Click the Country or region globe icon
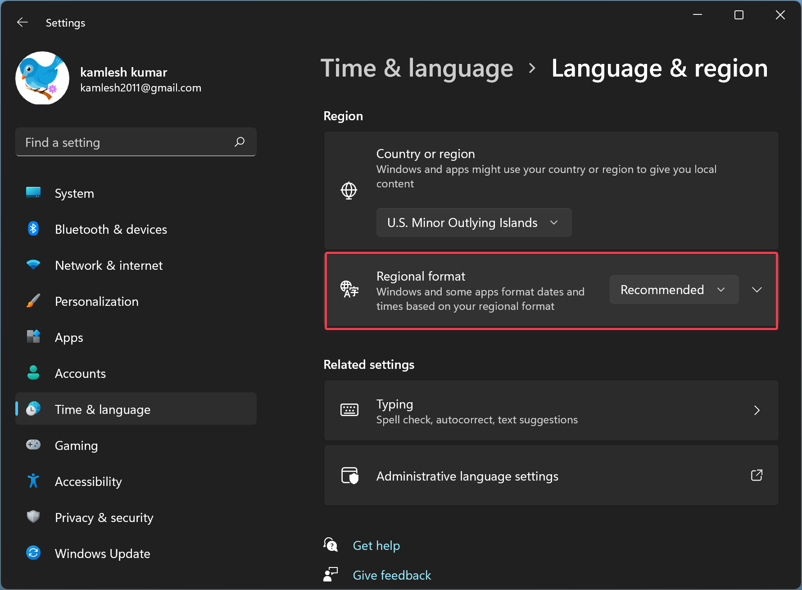The width and height of the screenshot is (802, 590). coord(349,191)
